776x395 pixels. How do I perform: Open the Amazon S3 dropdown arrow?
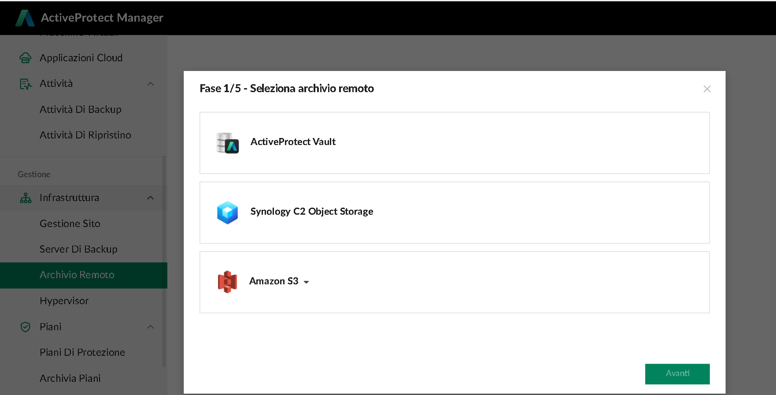tap(307, 282)
